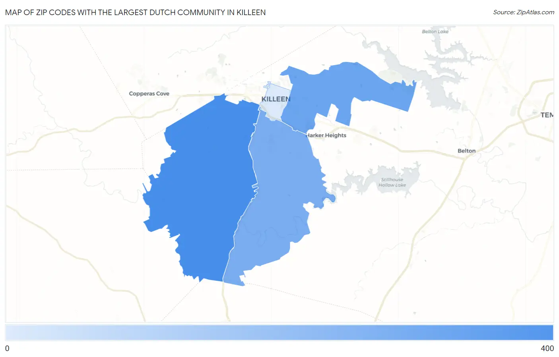559x357 pixels.
Task: Click the KILLEEN city label
Action: pyautogui.click(x=276, y=99)
